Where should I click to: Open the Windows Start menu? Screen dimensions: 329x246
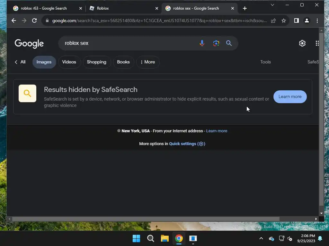[x=136, y=238]
